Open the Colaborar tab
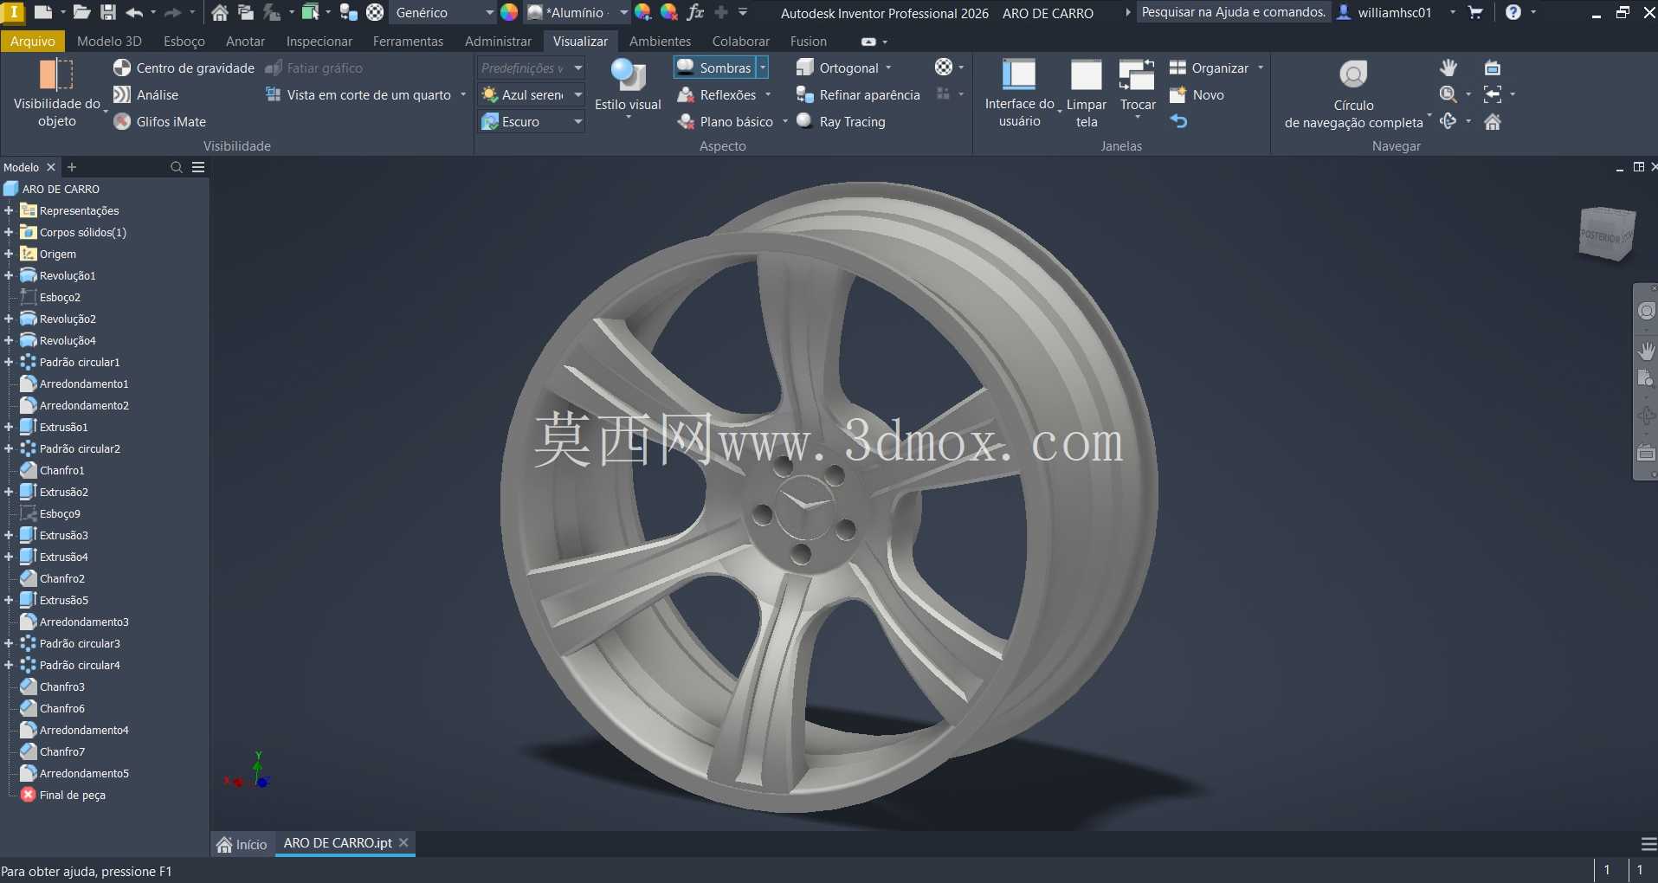This screenshot has height=883, width=1658. point(741,41)
